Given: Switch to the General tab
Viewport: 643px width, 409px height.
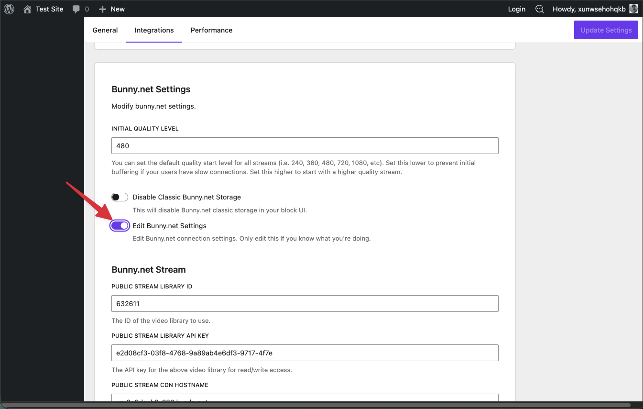Looking at the screenshot, I should 105,30.
